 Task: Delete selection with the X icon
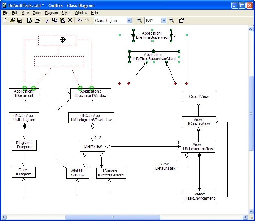(70, 20)
